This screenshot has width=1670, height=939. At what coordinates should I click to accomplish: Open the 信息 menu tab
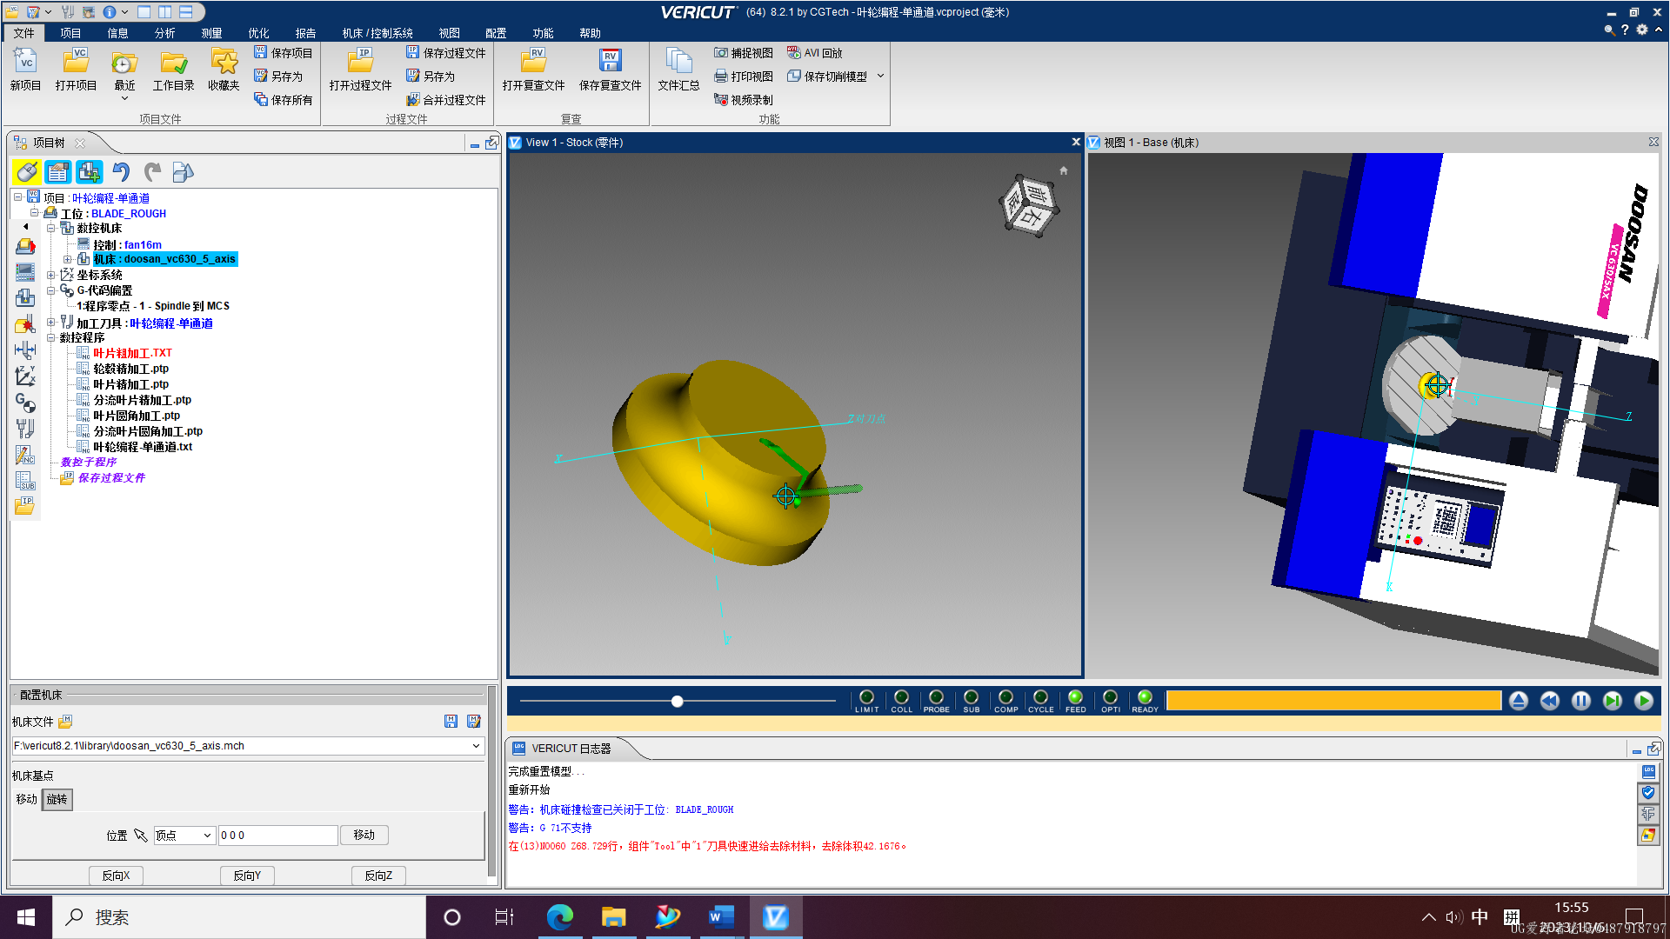tap(117, 33)
